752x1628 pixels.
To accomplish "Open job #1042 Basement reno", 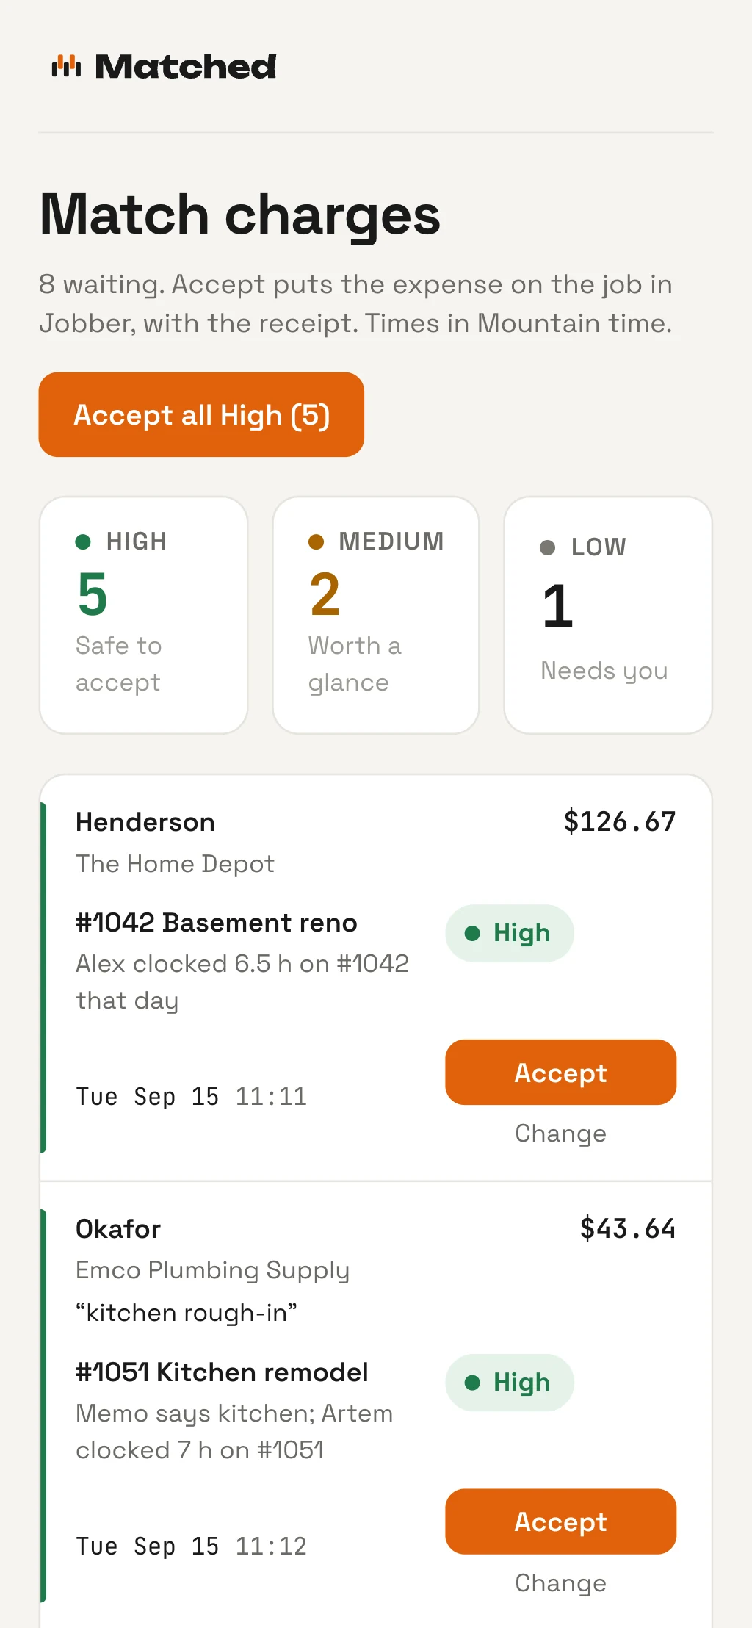I will coord(217,923).
